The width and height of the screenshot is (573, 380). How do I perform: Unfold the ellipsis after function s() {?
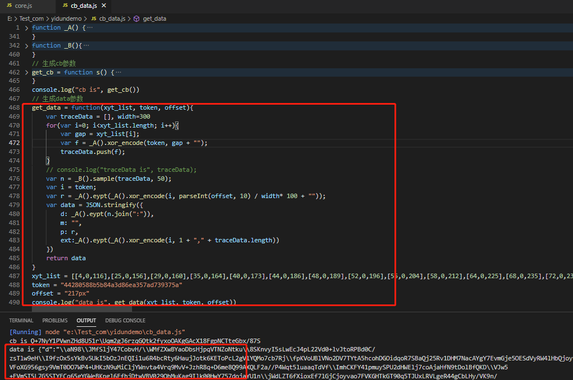pos(119,72)
